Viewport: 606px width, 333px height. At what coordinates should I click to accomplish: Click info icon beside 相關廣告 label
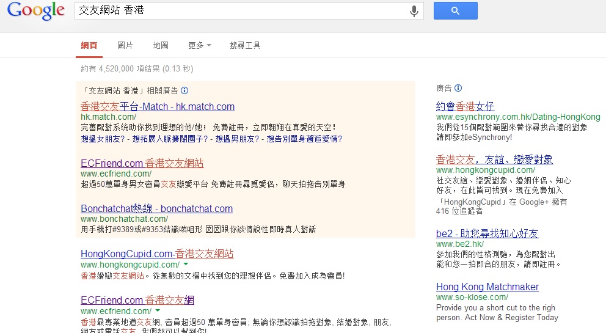click(x=184, y=90)
